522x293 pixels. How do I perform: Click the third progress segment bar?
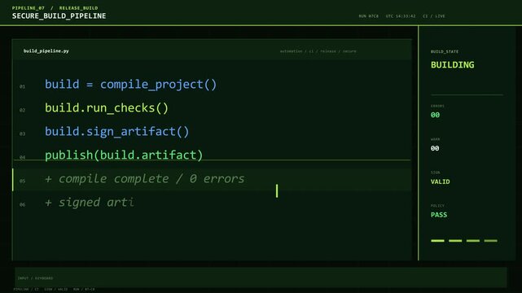coord(472,240)
